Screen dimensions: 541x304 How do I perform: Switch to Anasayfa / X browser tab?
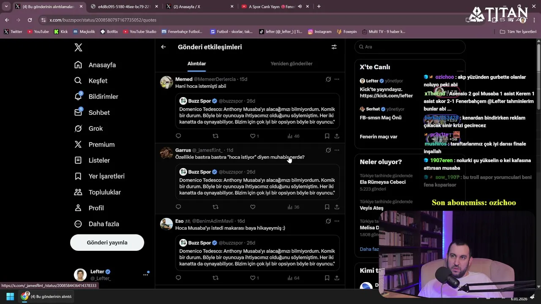pyautogui.click(x=200, y=7)
